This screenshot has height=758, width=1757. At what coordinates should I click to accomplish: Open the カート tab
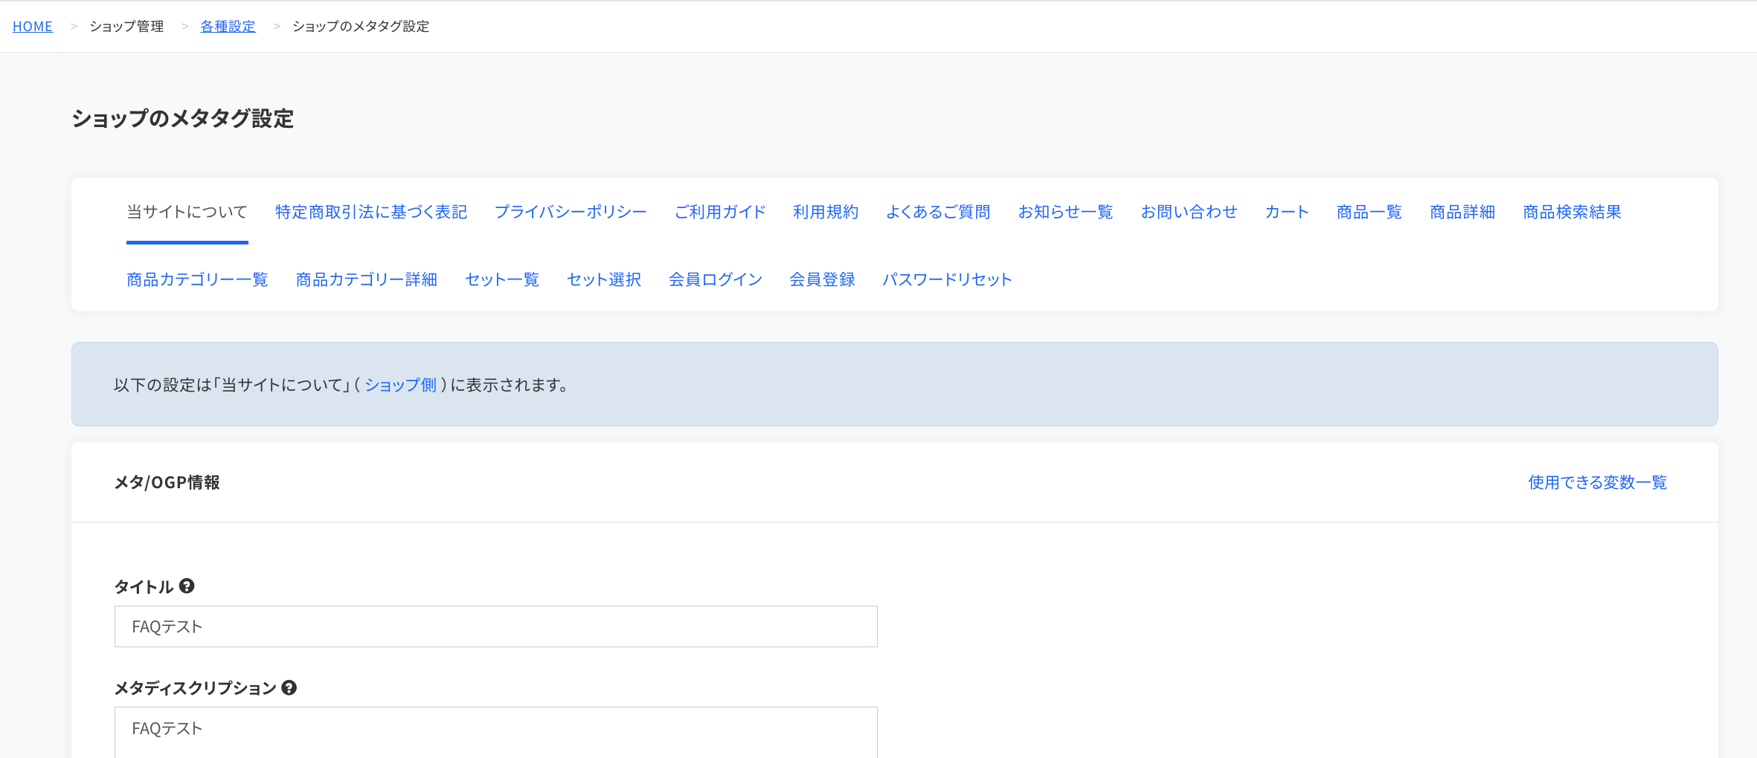point(1287,212)
